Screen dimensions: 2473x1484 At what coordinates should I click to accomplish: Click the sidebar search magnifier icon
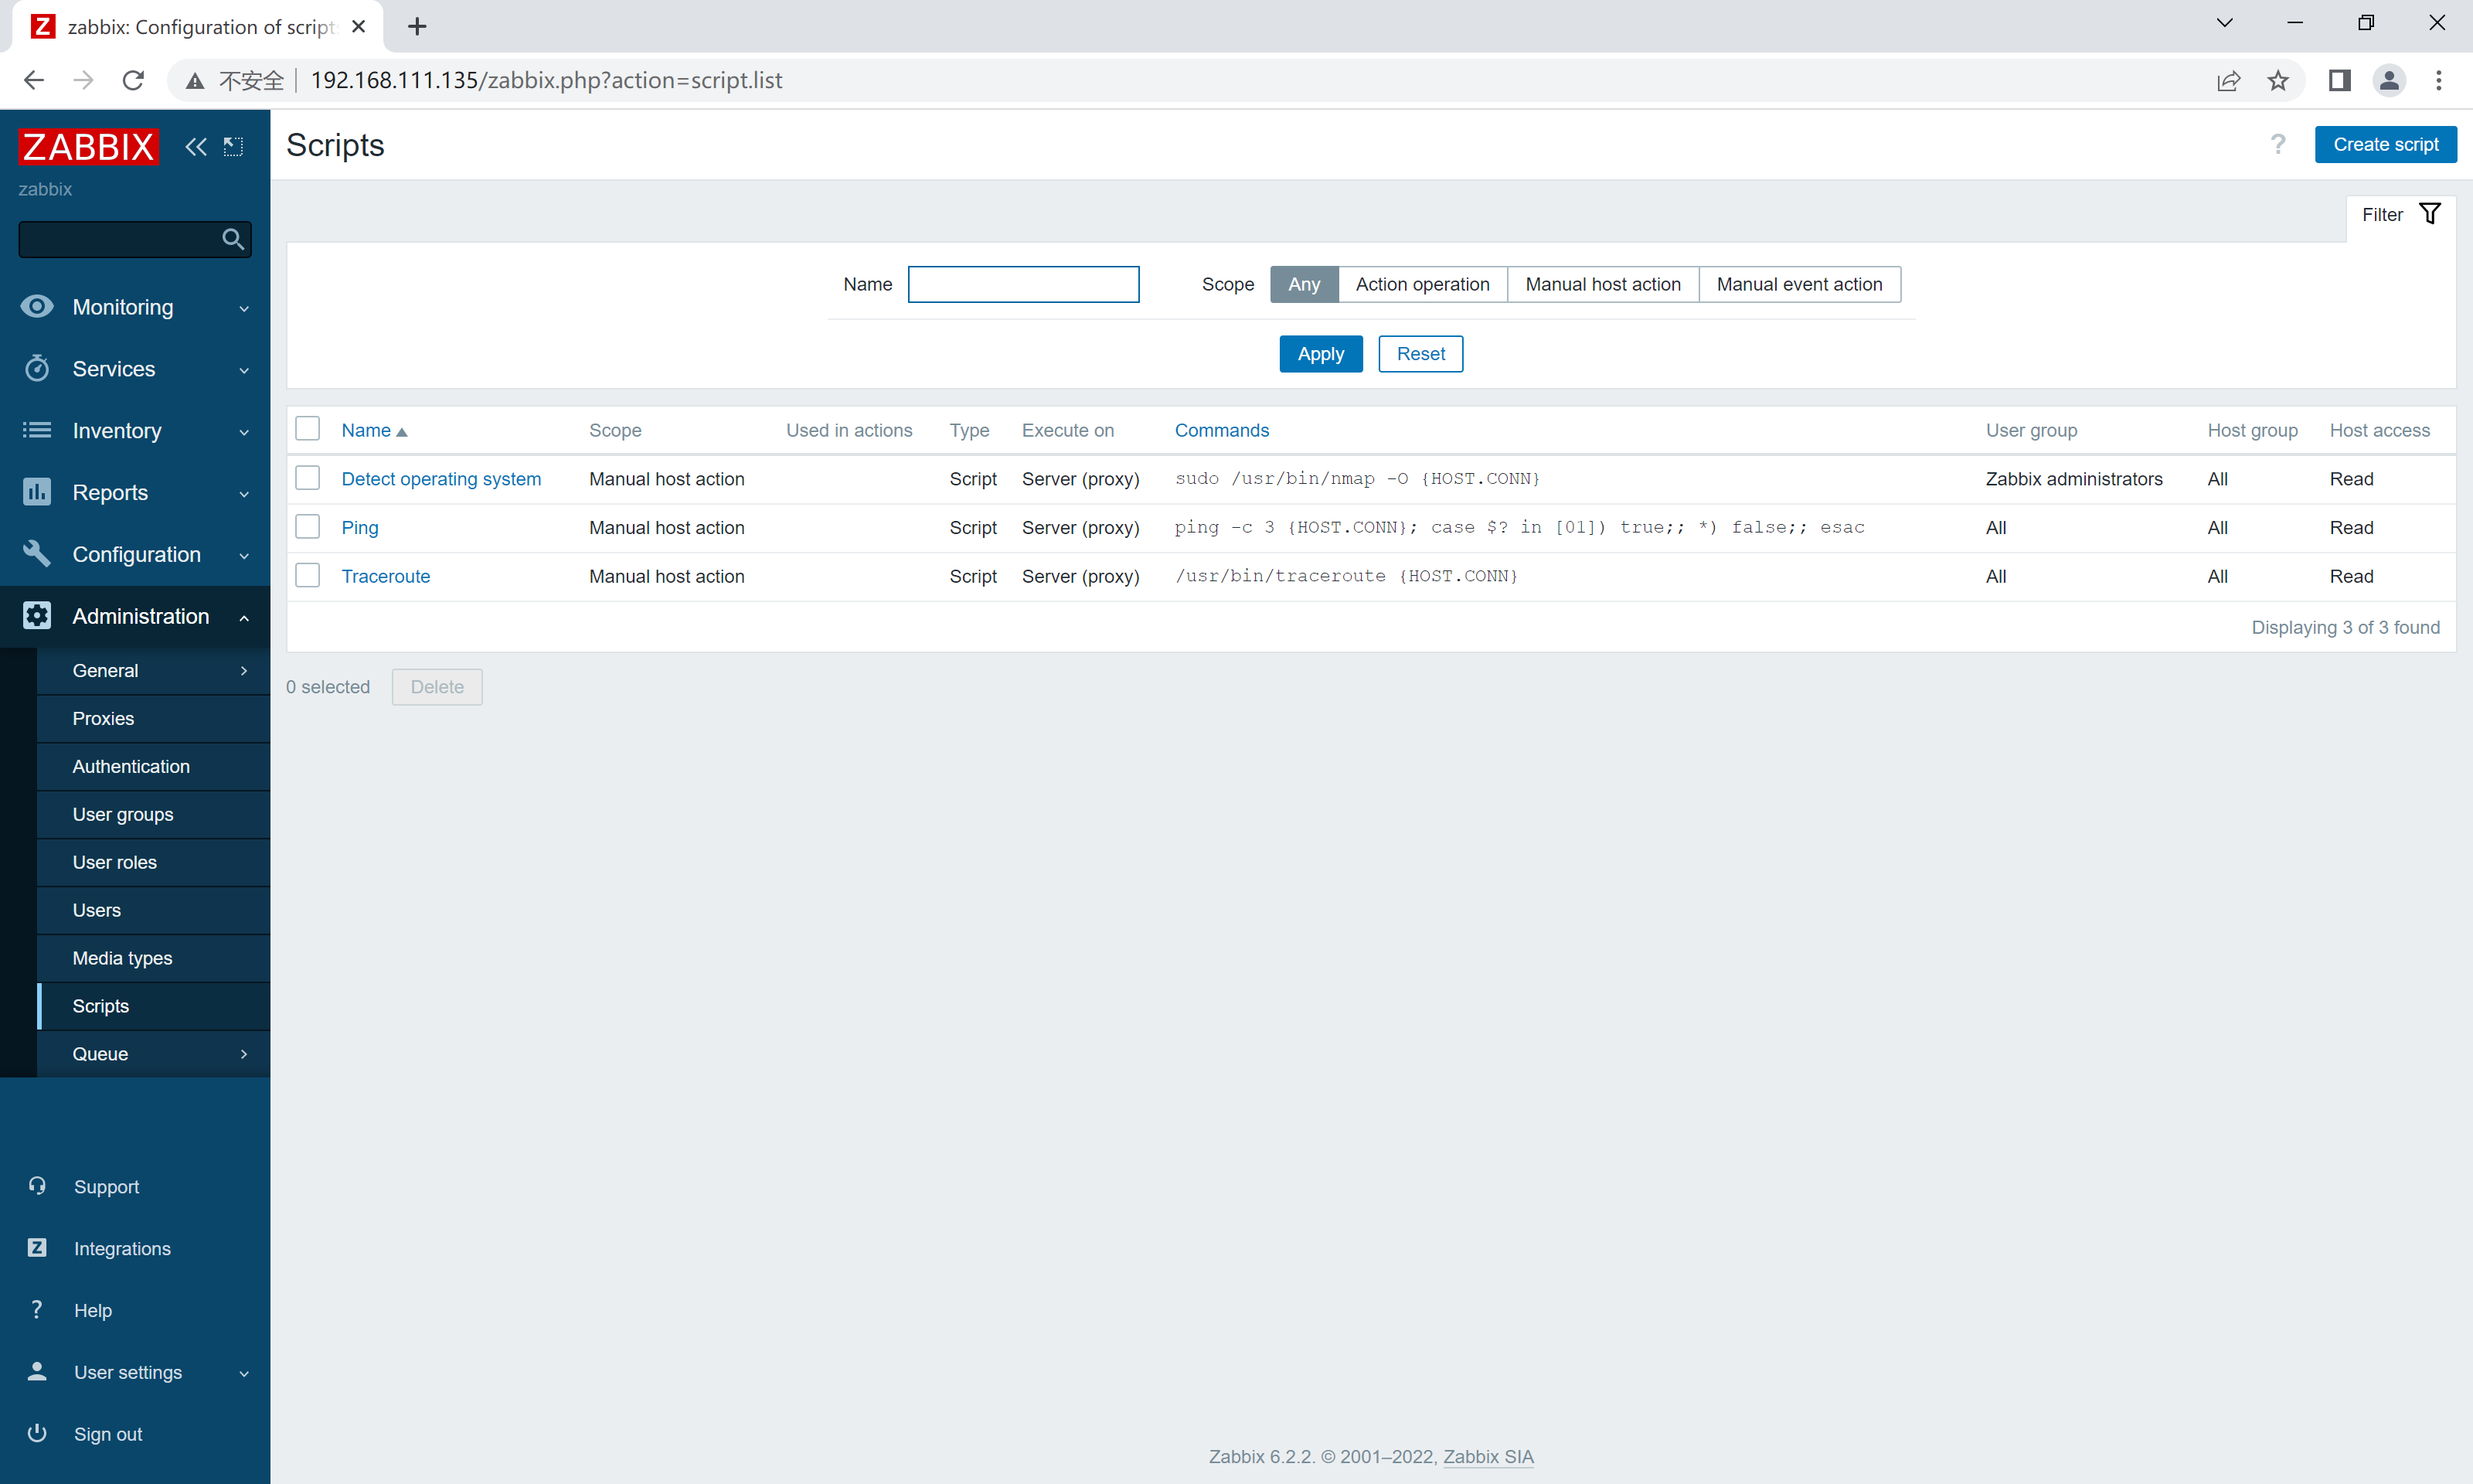click(233, 239)
